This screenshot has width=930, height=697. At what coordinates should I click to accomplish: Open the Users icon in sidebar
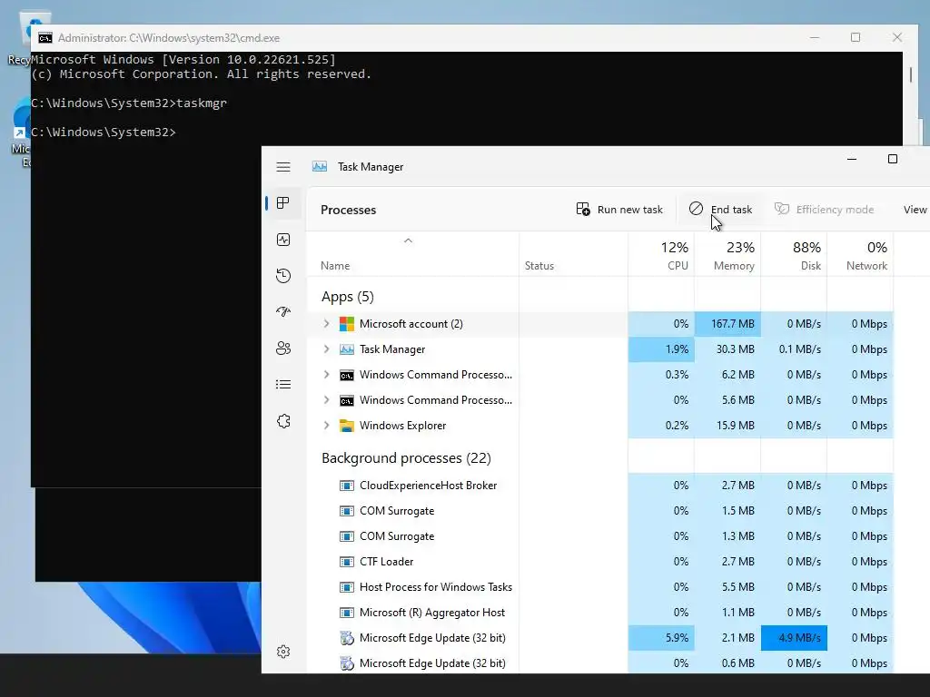point(283,348)
